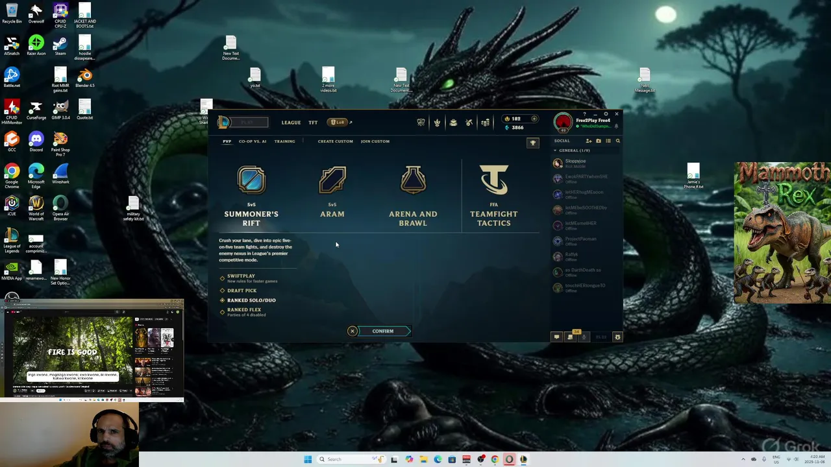Select the Blender 4.5 desktop shortcut
Screen dimensions: 831x467
85,78
